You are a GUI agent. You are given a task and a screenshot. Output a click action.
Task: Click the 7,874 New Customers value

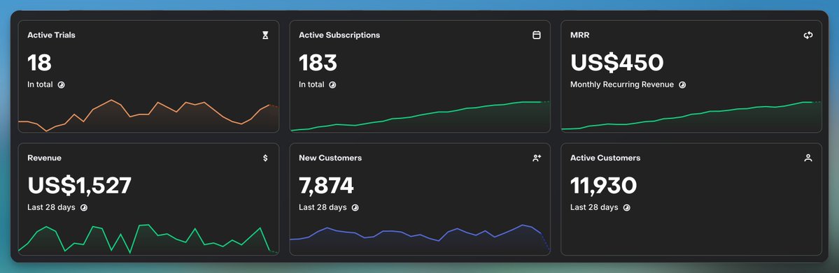pyautogui.click(x=326, y=186)
